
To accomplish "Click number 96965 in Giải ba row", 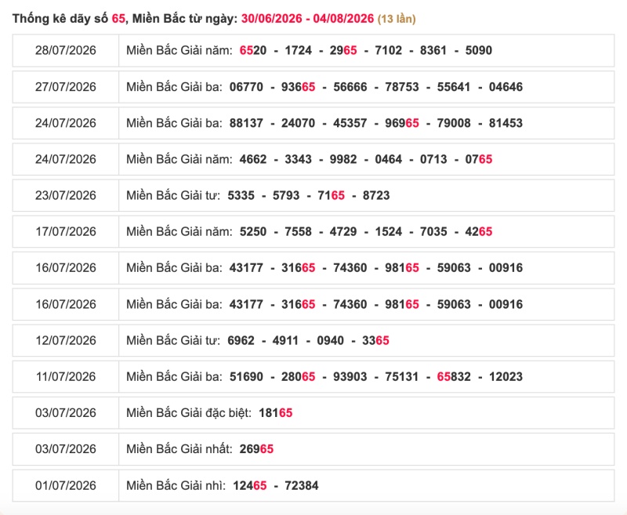I will [x=402, y=123].
